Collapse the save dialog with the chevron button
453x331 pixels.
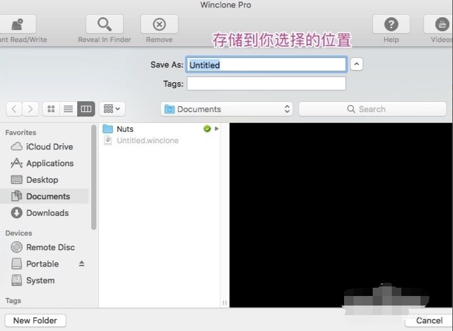[x=357, y=64]
